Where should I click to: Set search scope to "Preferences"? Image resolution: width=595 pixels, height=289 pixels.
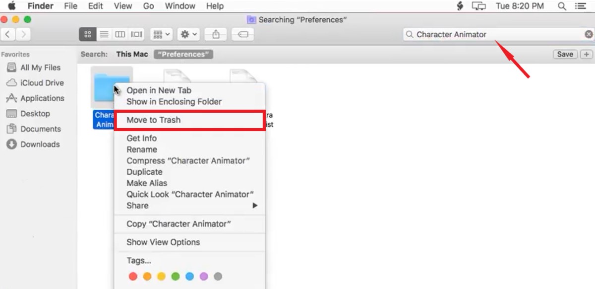(183, 54)
